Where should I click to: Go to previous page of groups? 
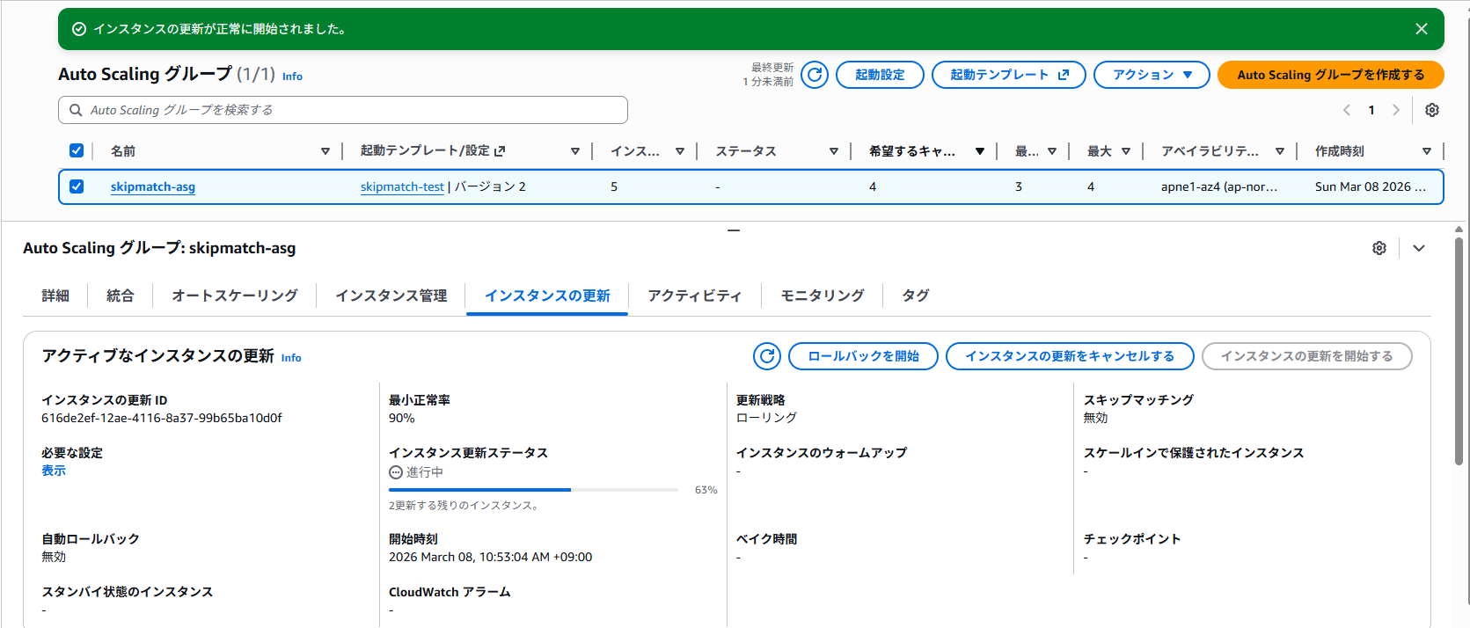point(1347,110)
